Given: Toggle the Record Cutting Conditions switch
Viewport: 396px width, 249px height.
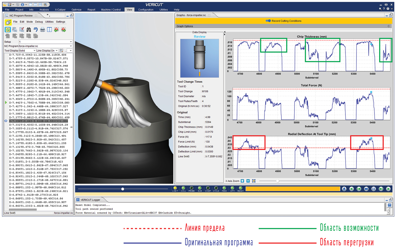Looking at the screenshot, I should point(268,21).
